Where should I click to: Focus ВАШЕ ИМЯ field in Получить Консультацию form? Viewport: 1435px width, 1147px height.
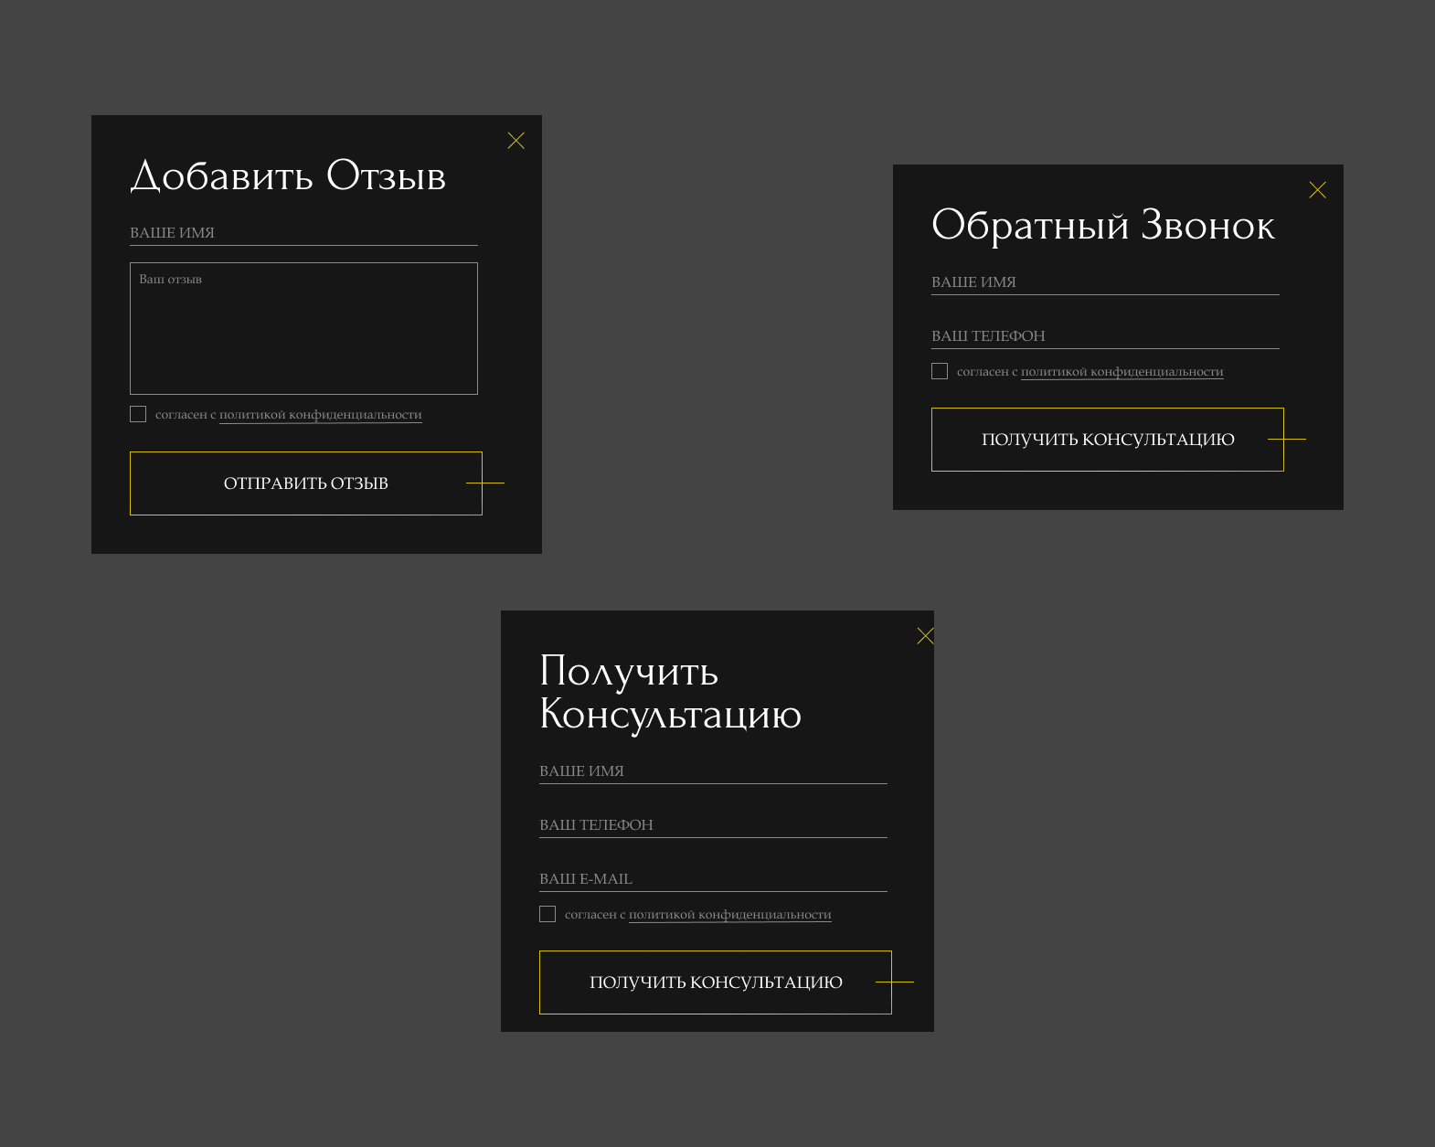click(713, 771)
